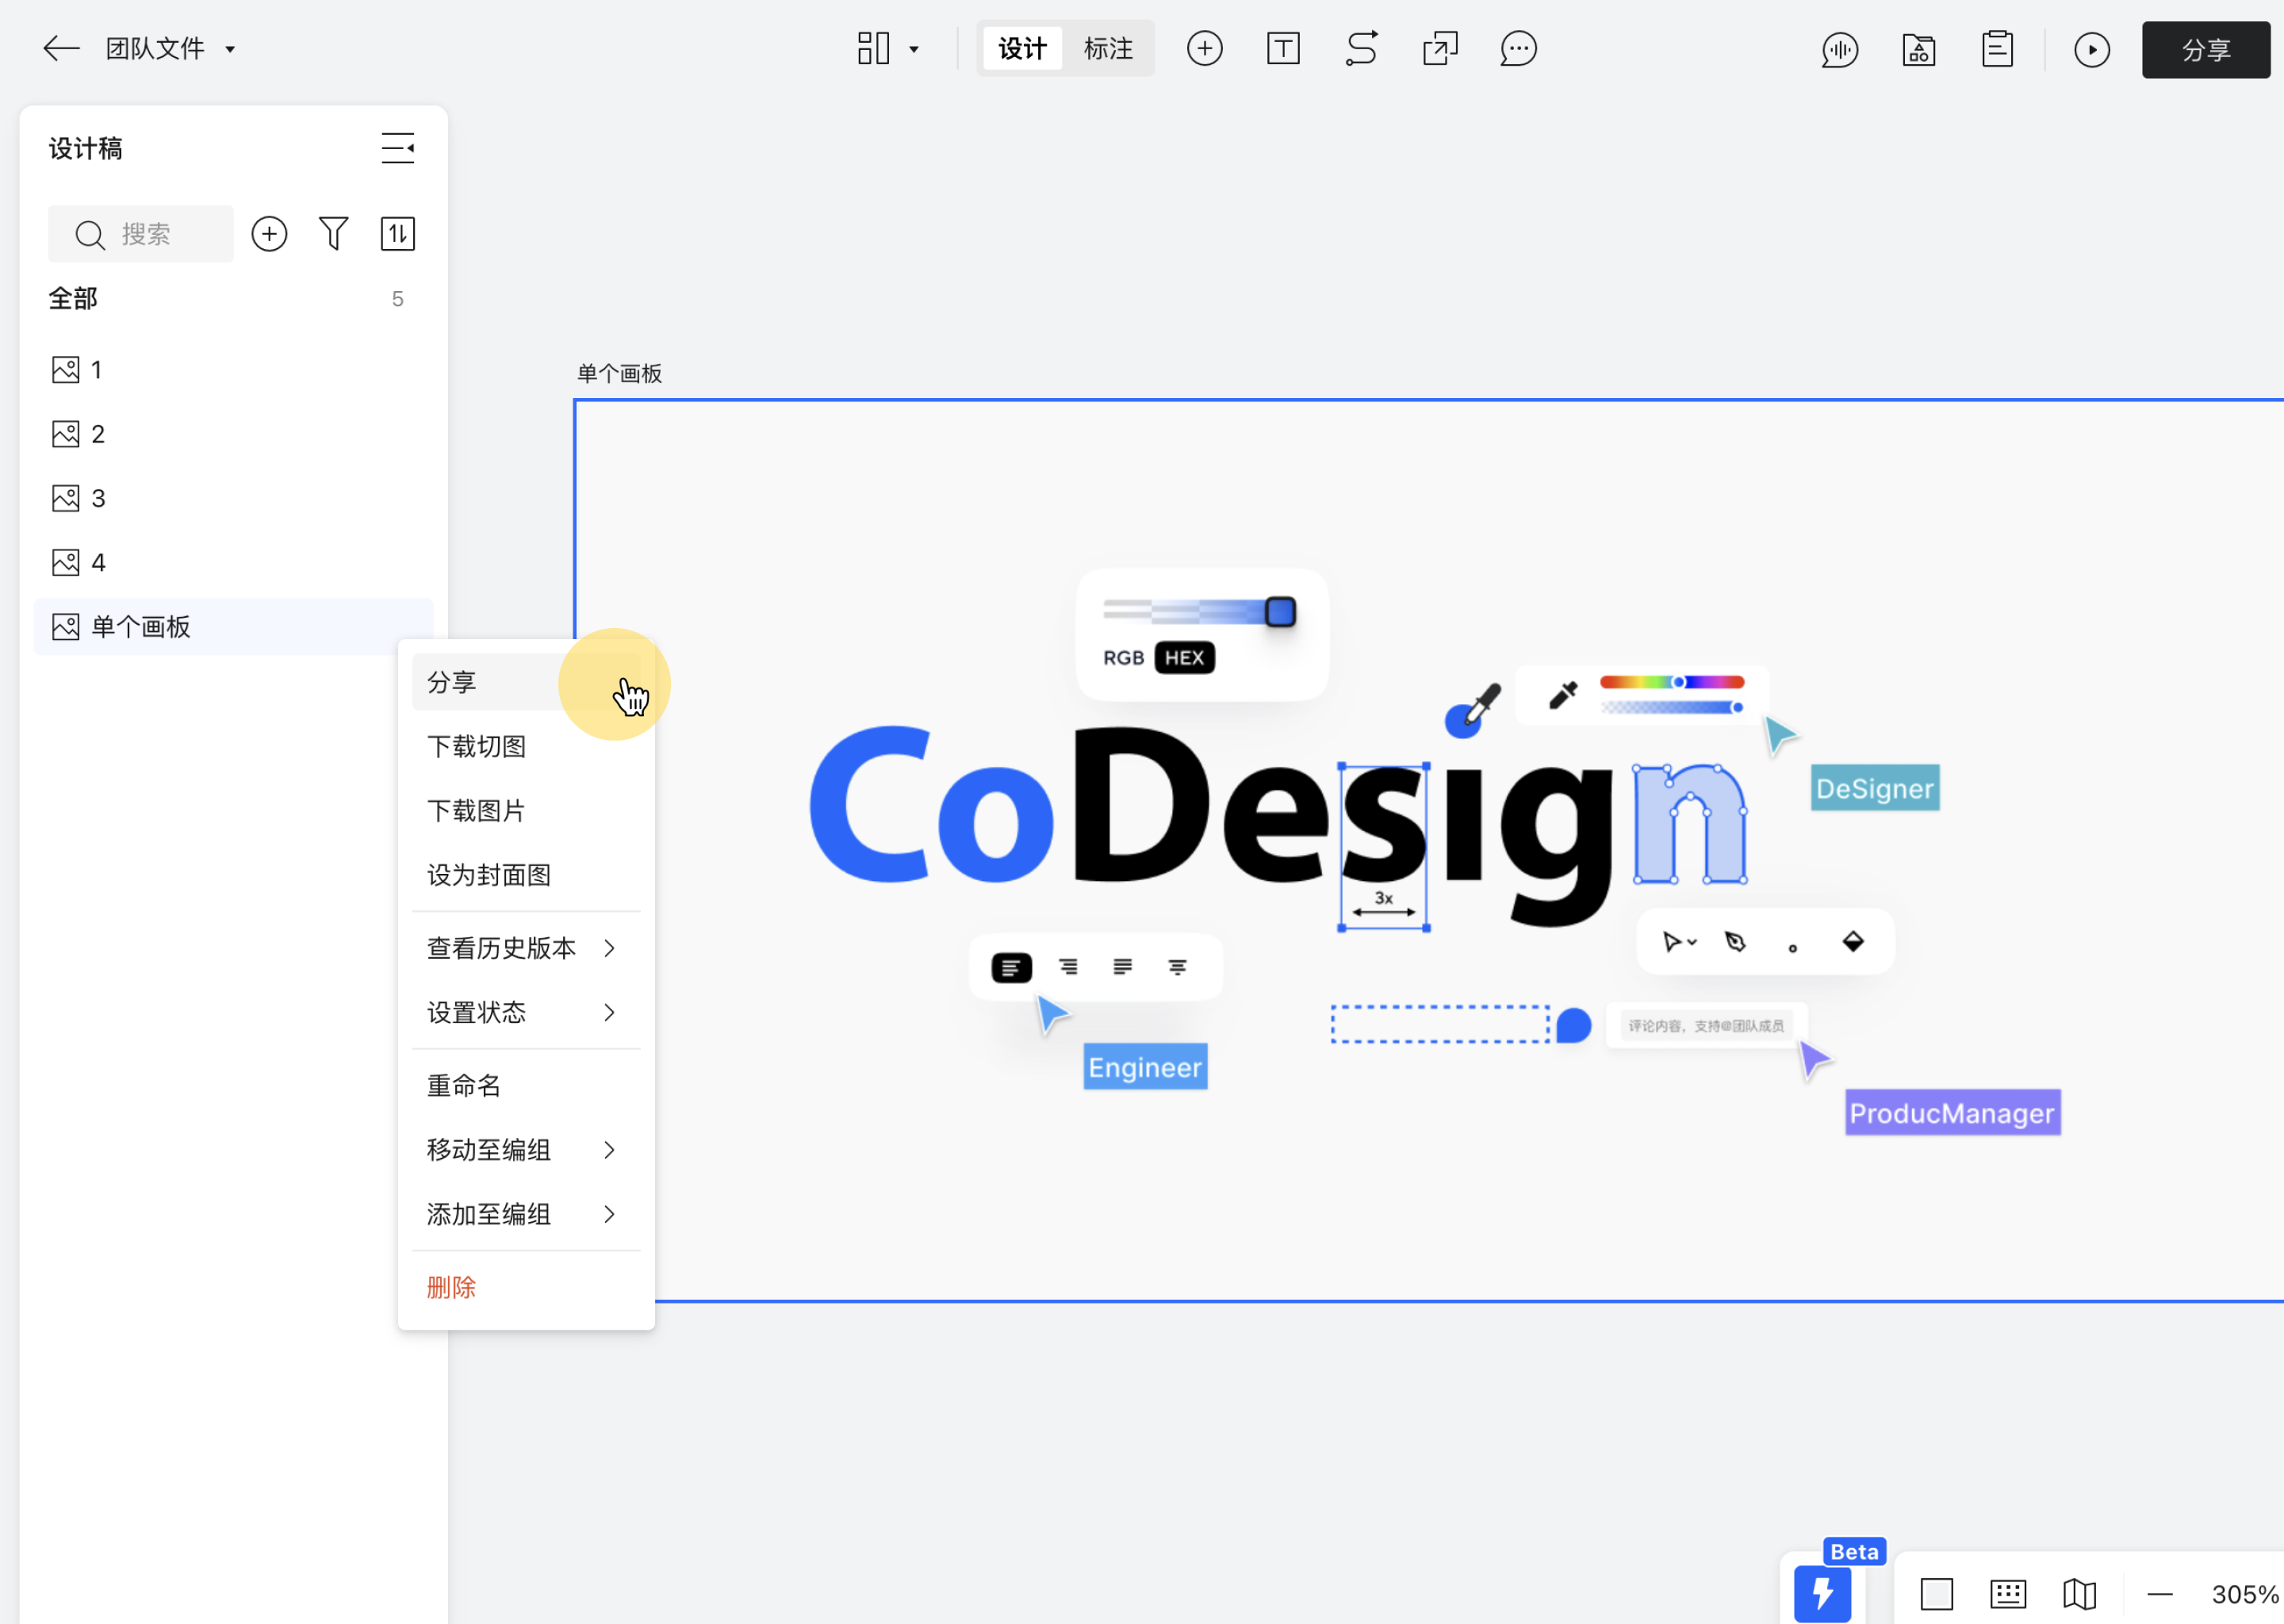Open the layout view mode dropdown
The width and height of the screenshot is (2284, 1624).
click(x=888, y=48)
